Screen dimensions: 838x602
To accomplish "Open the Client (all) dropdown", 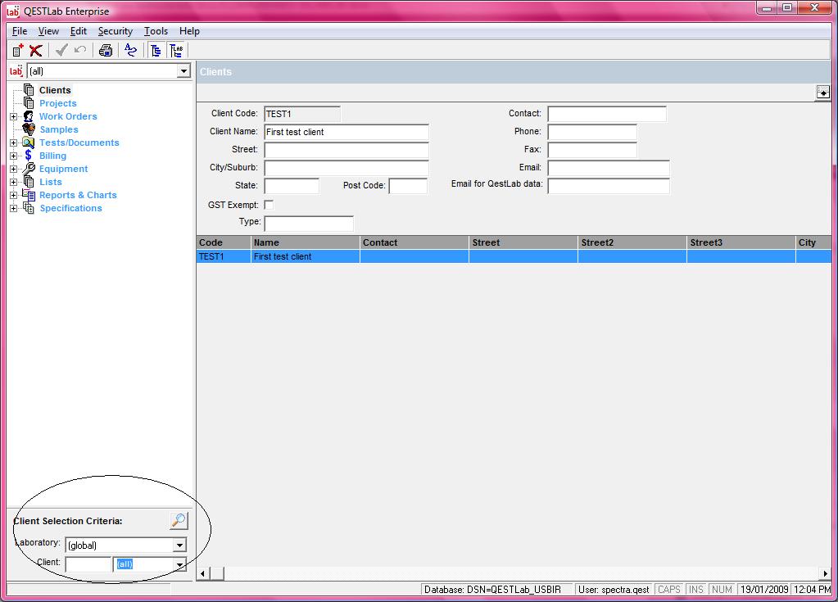I will [179, 564].
